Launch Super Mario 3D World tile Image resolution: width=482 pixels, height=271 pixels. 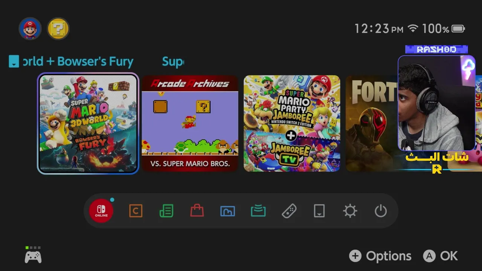[88, 123]
